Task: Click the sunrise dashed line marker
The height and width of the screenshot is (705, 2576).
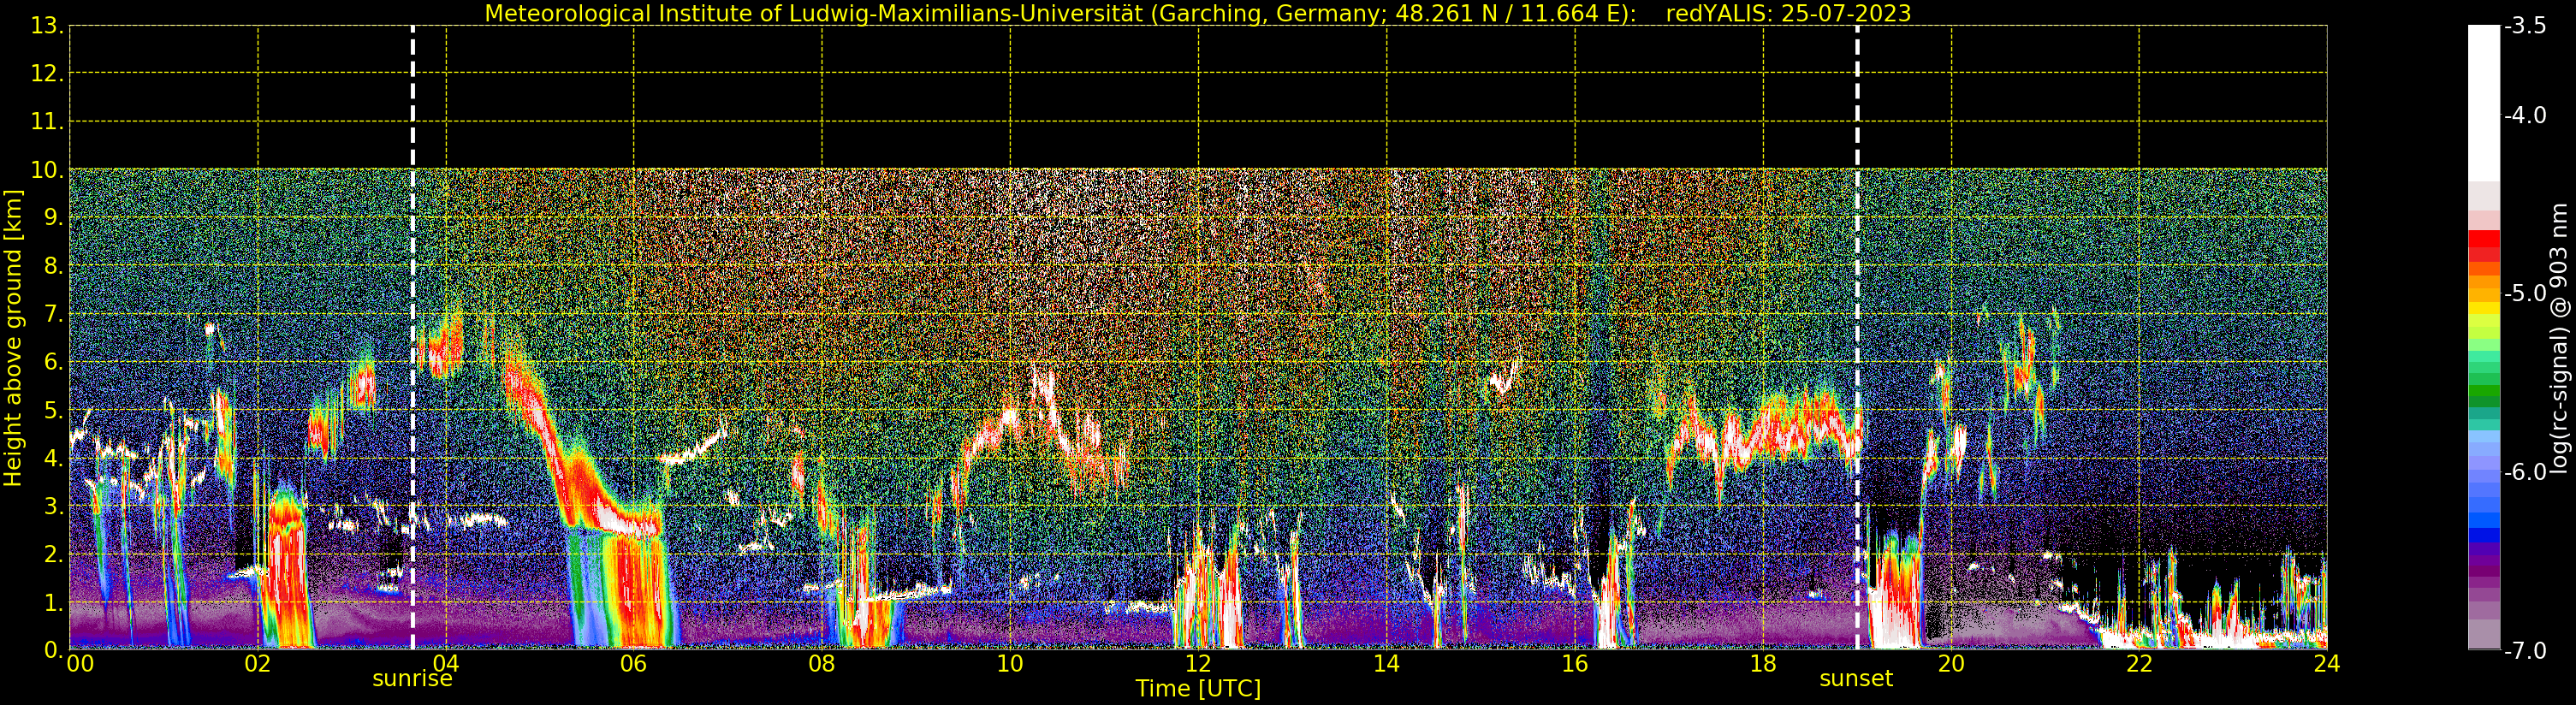Action: (413, 337)
